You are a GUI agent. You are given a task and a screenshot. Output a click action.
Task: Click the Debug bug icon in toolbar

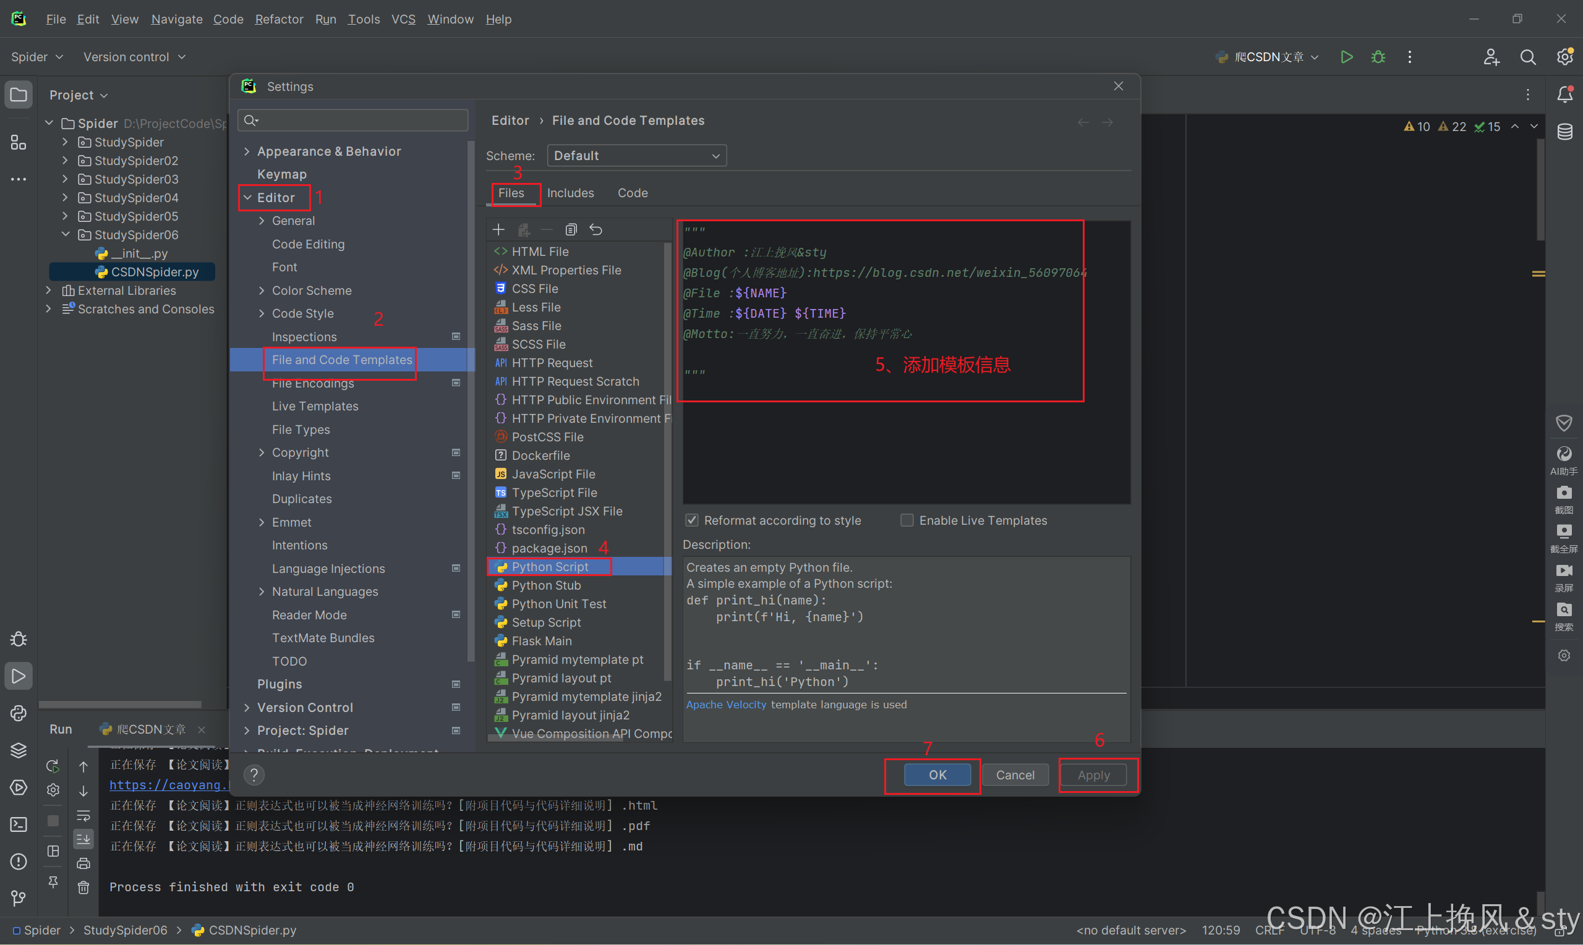(x=1378, y=57)
